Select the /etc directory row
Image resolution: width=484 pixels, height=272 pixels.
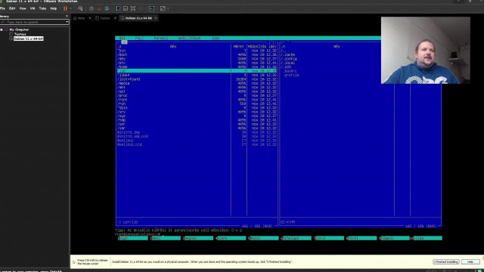197,63
